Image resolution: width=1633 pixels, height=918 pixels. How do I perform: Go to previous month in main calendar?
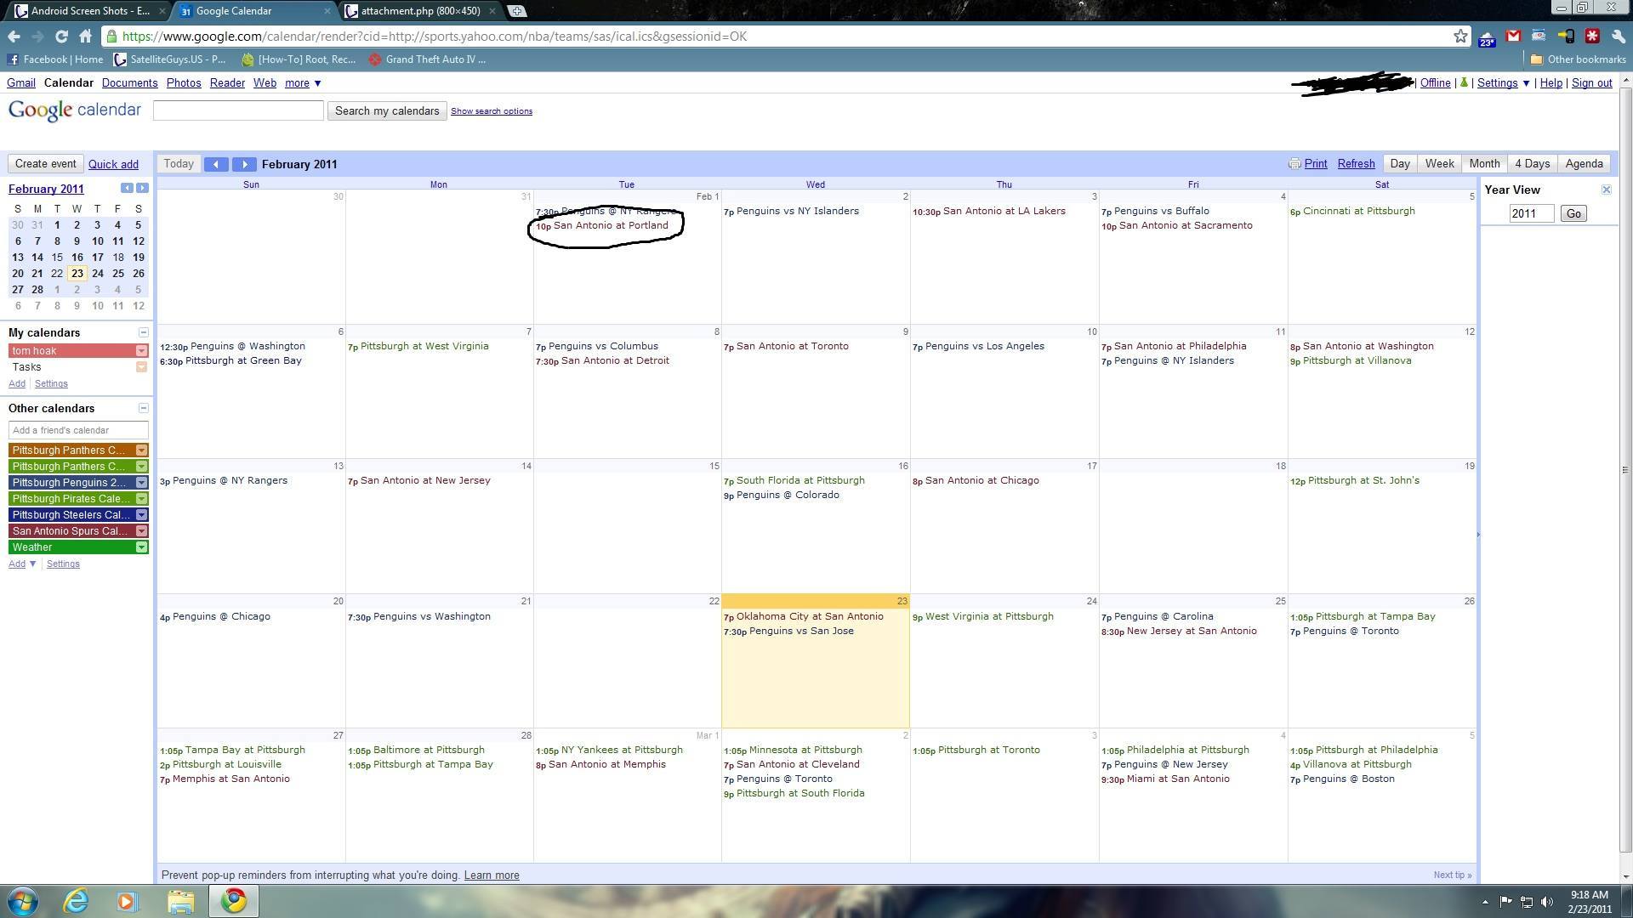pos(216,164)
